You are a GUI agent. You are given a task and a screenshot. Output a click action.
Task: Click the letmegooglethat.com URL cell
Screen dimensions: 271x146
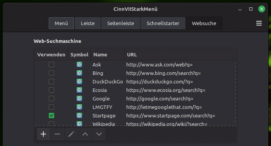coord(164,107)
